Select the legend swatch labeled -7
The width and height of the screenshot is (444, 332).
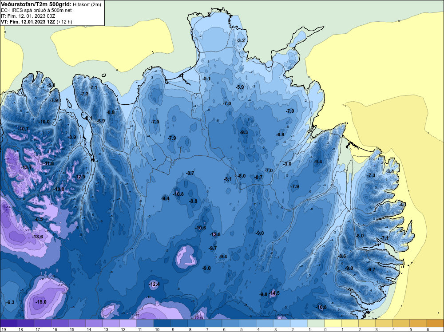click(214, 323)
